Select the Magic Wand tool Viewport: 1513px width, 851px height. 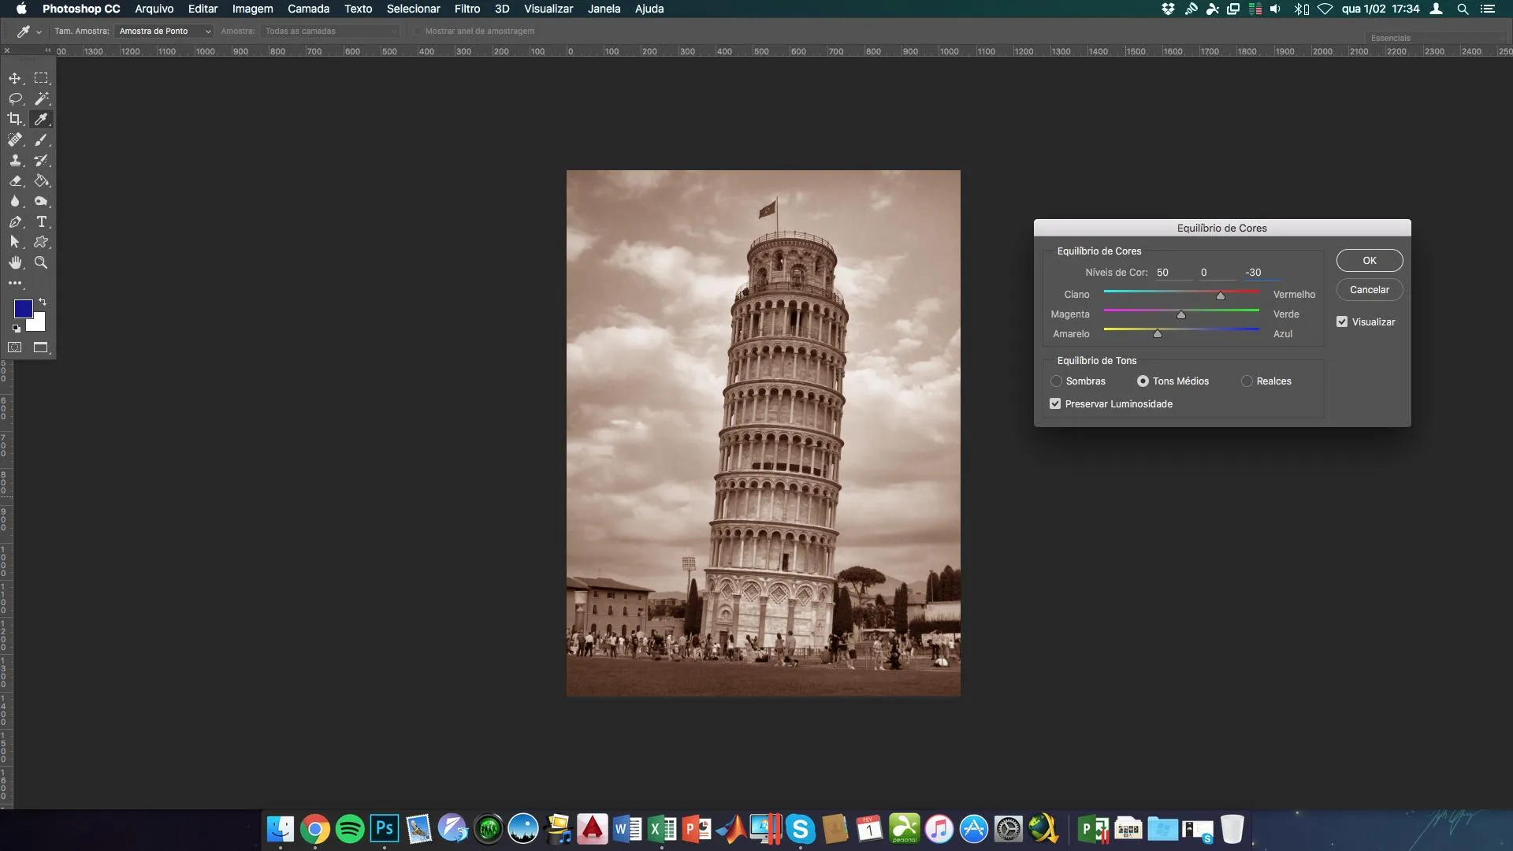click(x=42, y=98)
